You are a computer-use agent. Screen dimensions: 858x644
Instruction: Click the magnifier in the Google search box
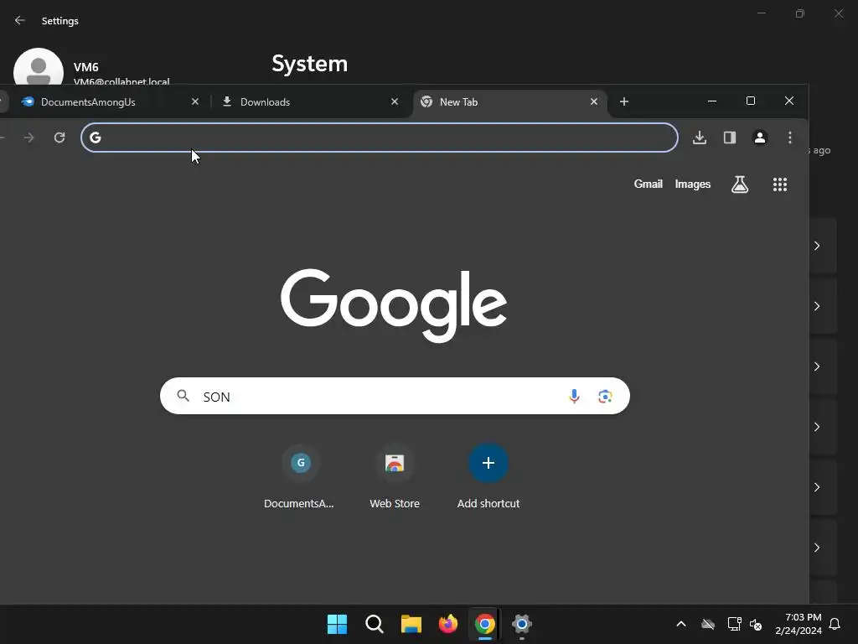(x=183, y=396)
